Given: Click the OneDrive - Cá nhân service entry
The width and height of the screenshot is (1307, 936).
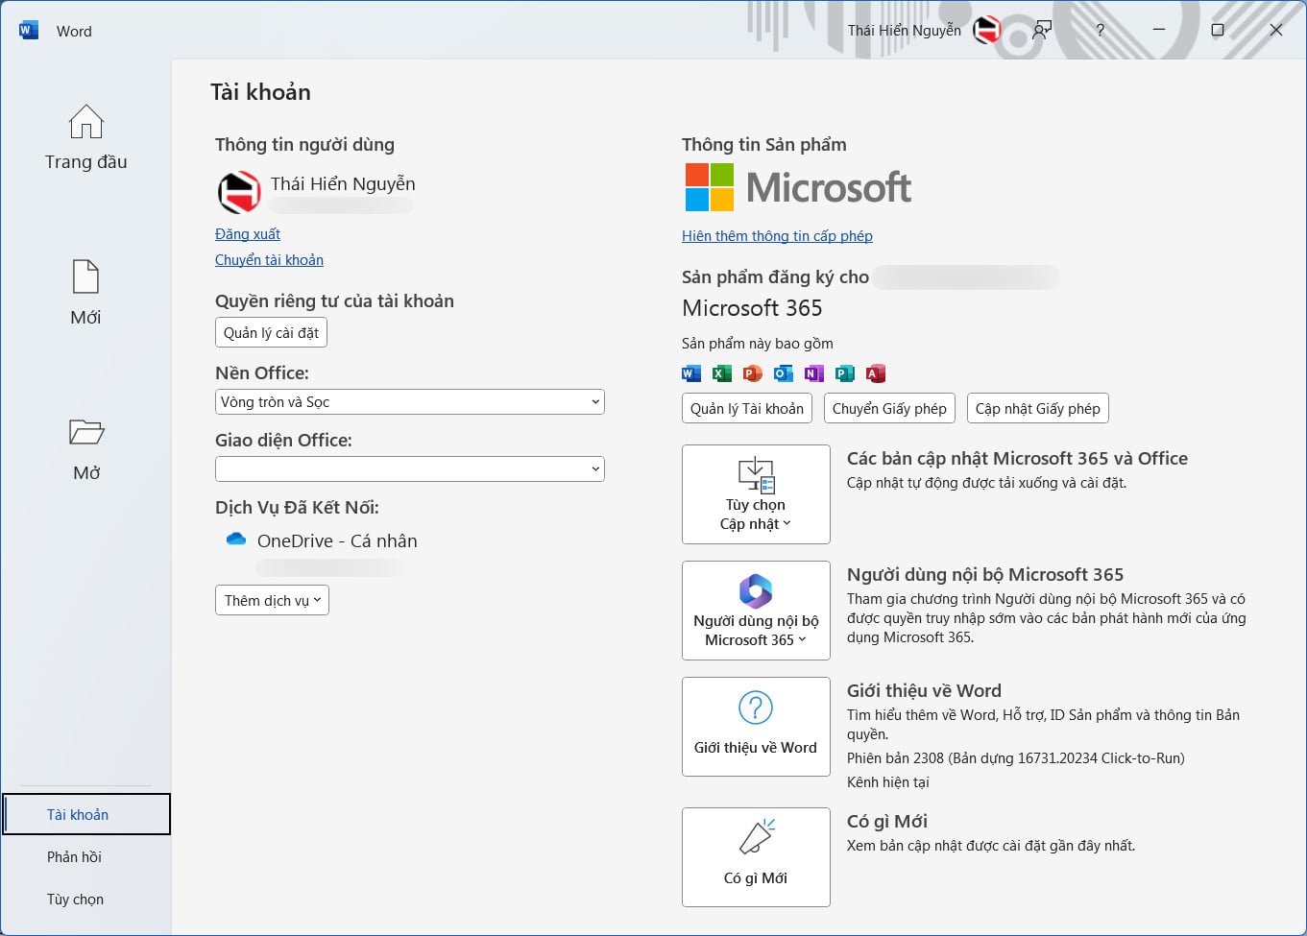Looking at the screenshot, I should (x=337, y=540).
